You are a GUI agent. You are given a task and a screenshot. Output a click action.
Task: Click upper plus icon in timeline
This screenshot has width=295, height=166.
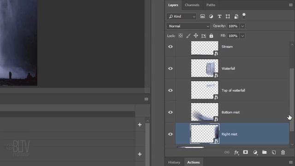pyautogui.click(x=140, y=125)
